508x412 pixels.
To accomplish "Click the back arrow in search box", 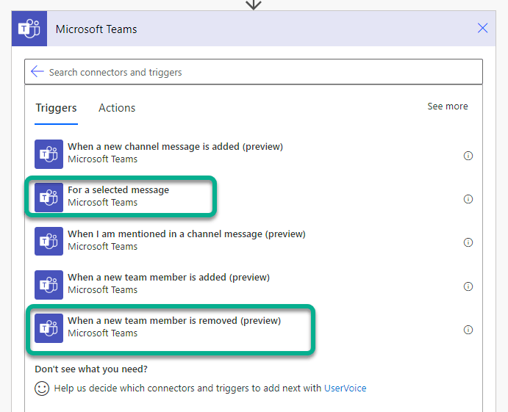I will tap(37, 72).
